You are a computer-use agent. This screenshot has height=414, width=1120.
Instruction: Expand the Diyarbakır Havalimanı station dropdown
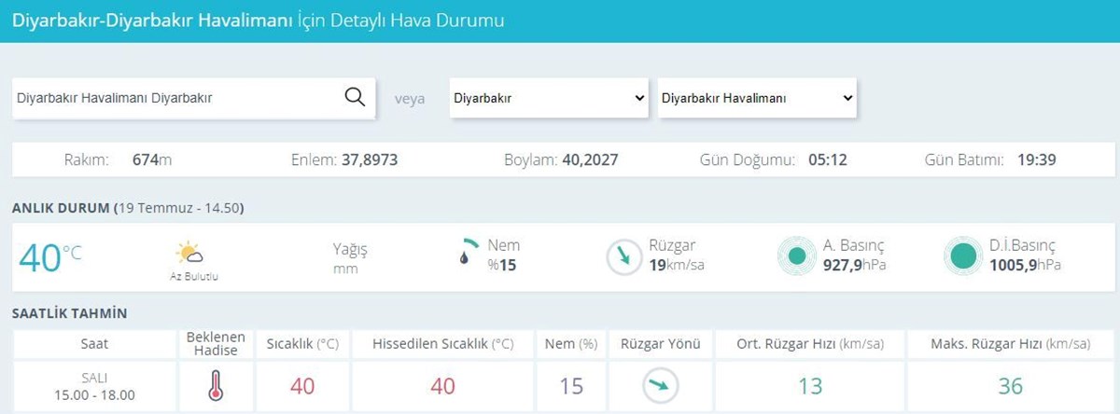[x=757, y=97]
